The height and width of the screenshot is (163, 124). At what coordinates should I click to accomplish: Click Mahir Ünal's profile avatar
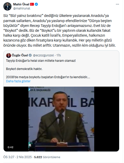click(7, 6)
